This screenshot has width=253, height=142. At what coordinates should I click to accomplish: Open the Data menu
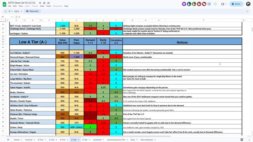[x=42, y=6]
